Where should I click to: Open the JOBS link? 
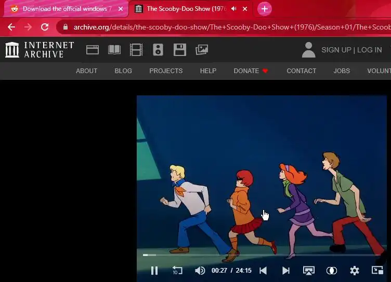(x=342, y=71)
